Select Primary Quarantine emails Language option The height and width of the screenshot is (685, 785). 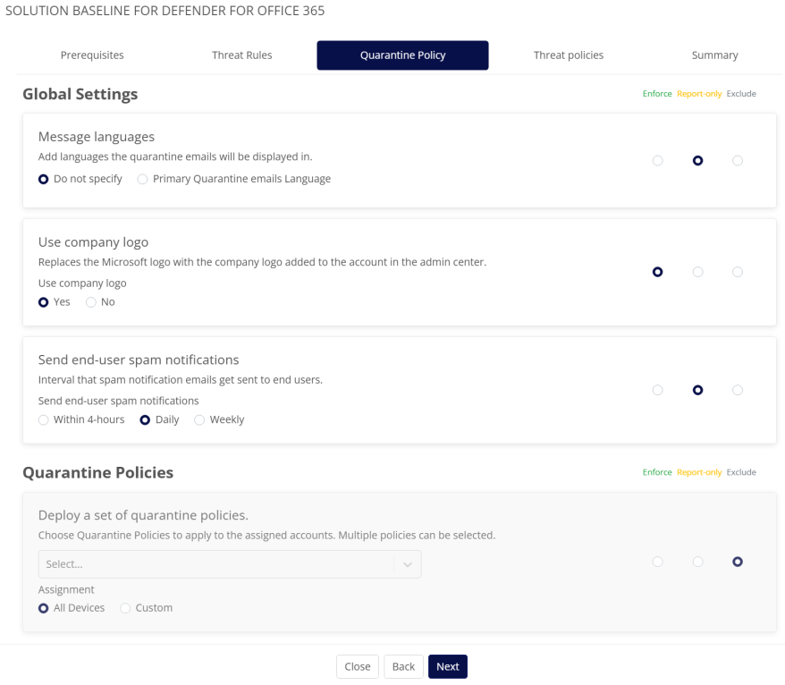[143, 179]
